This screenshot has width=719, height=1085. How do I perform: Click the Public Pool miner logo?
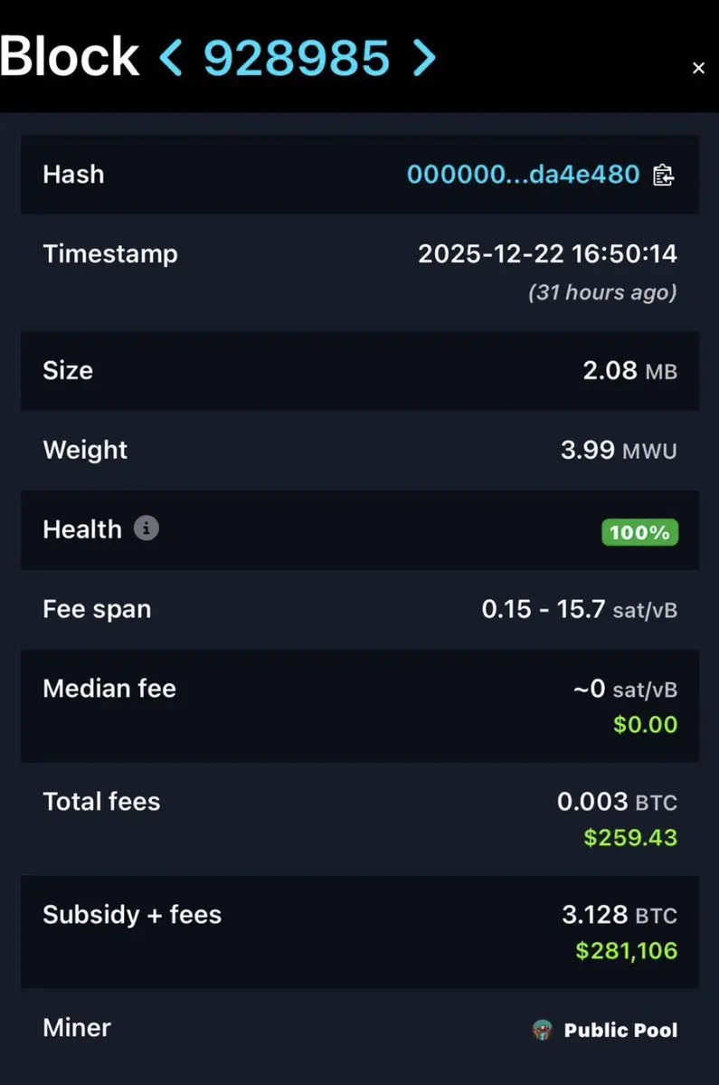point(543,1030)
